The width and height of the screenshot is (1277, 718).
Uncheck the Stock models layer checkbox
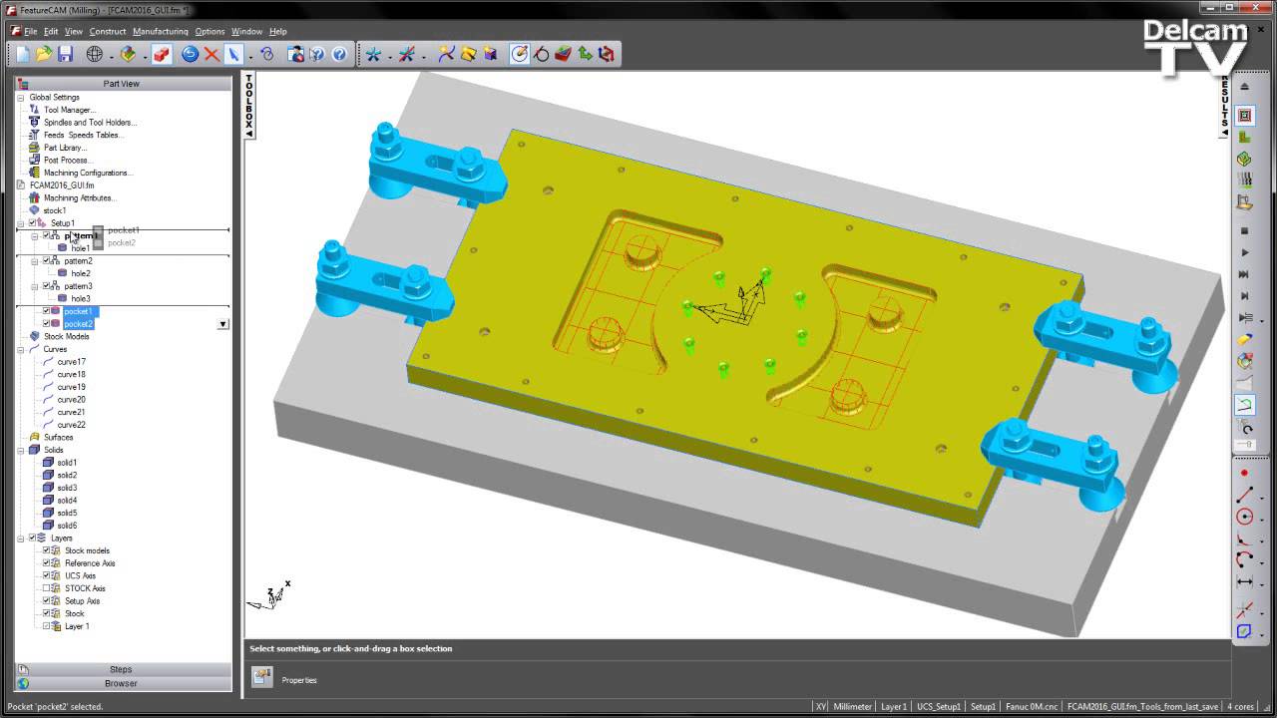[46, 550]
